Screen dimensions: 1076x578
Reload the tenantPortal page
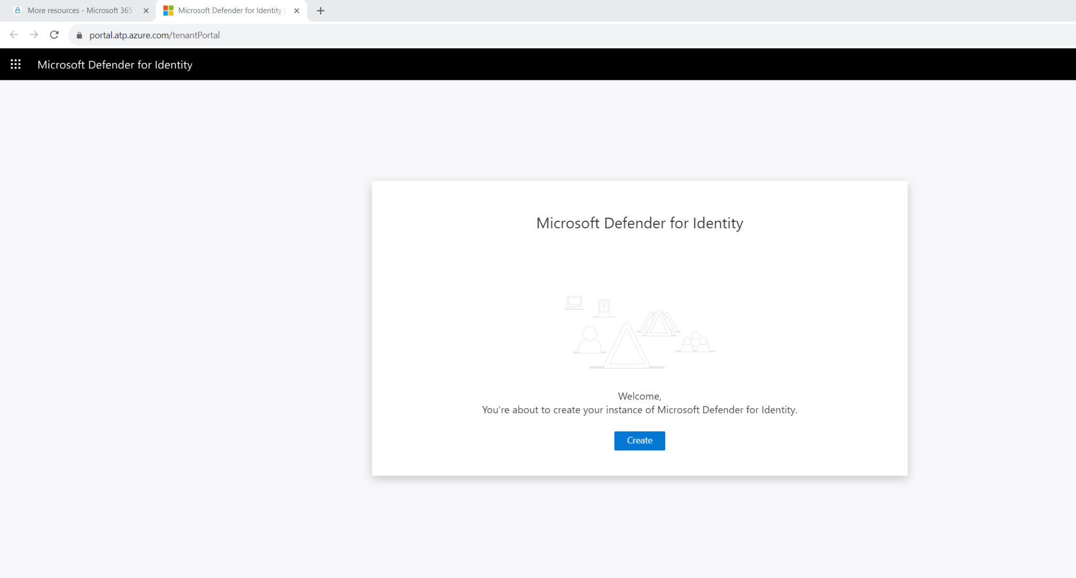point(54,35)
